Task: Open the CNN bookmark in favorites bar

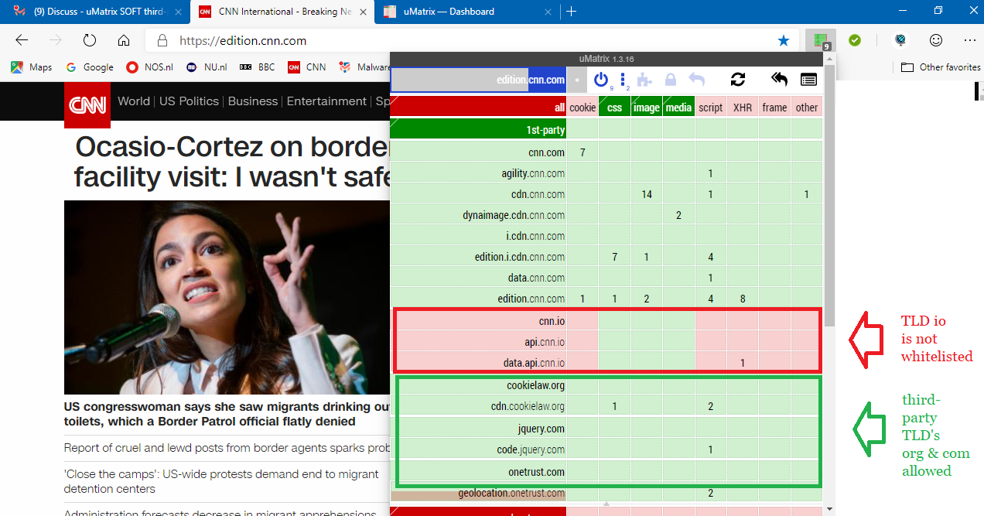Action: (x=307, y=67)
